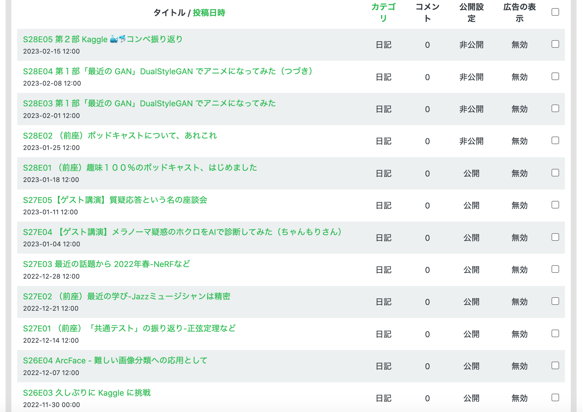Click the date 2022-11-30 00:00
This screenshot has width=583, height=412.
(x=52, y=405)
